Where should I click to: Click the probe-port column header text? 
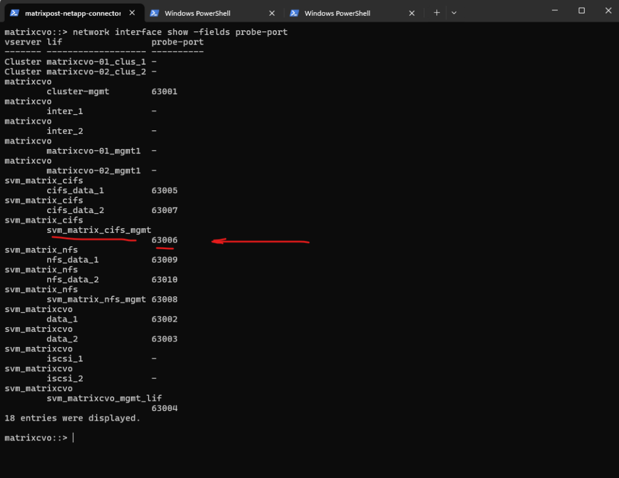[x=177, y=42]
